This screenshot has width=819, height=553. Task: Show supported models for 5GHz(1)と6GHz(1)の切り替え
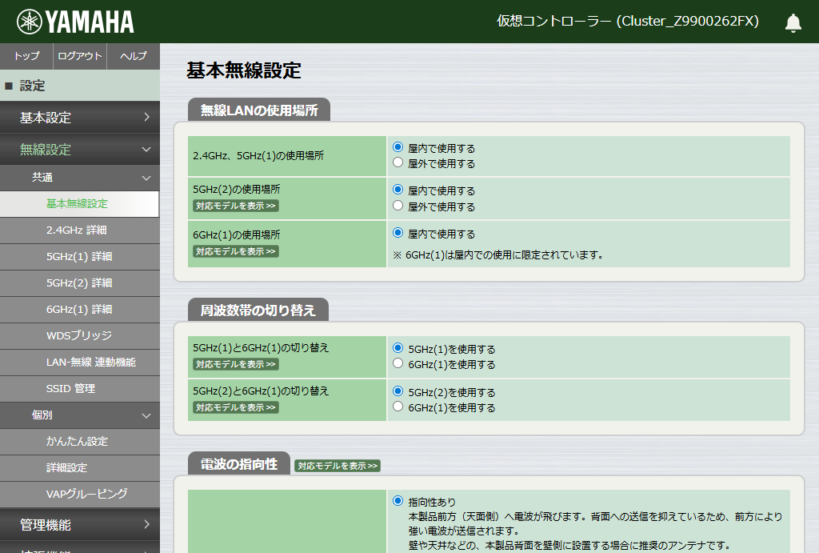point(236,364)
